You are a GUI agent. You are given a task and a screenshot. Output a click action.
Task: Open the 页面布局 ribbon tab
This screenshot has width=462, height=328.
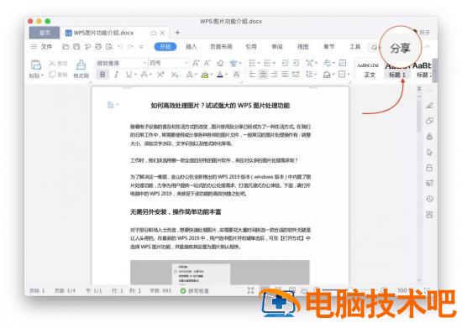(221, 46)
